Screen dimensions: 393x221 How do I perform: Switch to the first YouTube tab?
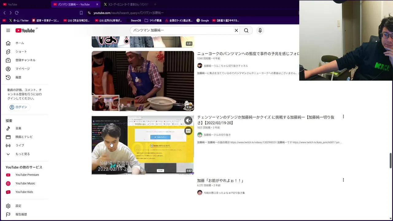click(25, 4)
